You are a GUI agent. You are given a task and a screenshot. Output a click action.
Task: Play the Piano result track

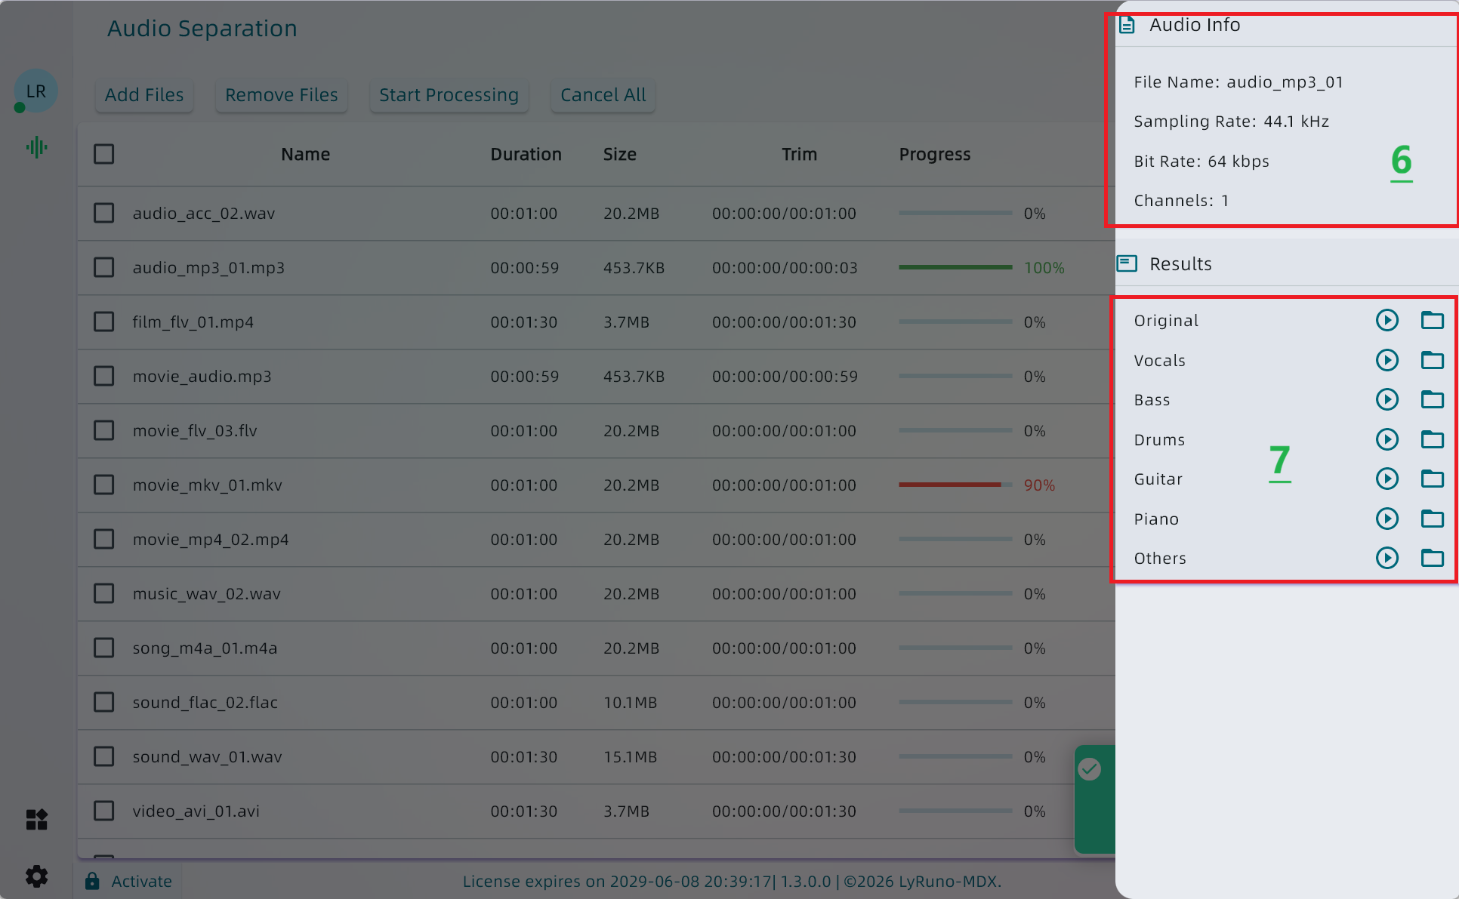tap(1387, 519)
